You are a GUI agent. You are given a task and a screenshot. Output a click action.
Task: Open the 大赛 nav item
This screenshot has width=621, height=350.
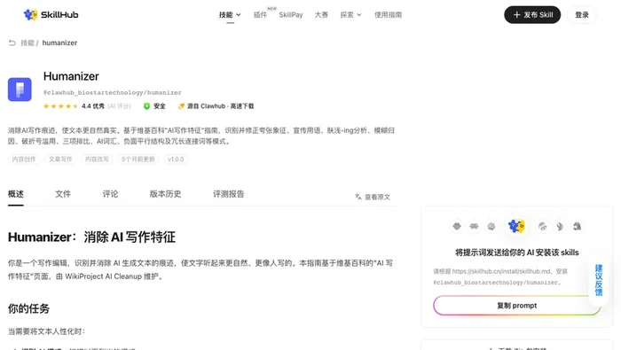click(321, 15)
